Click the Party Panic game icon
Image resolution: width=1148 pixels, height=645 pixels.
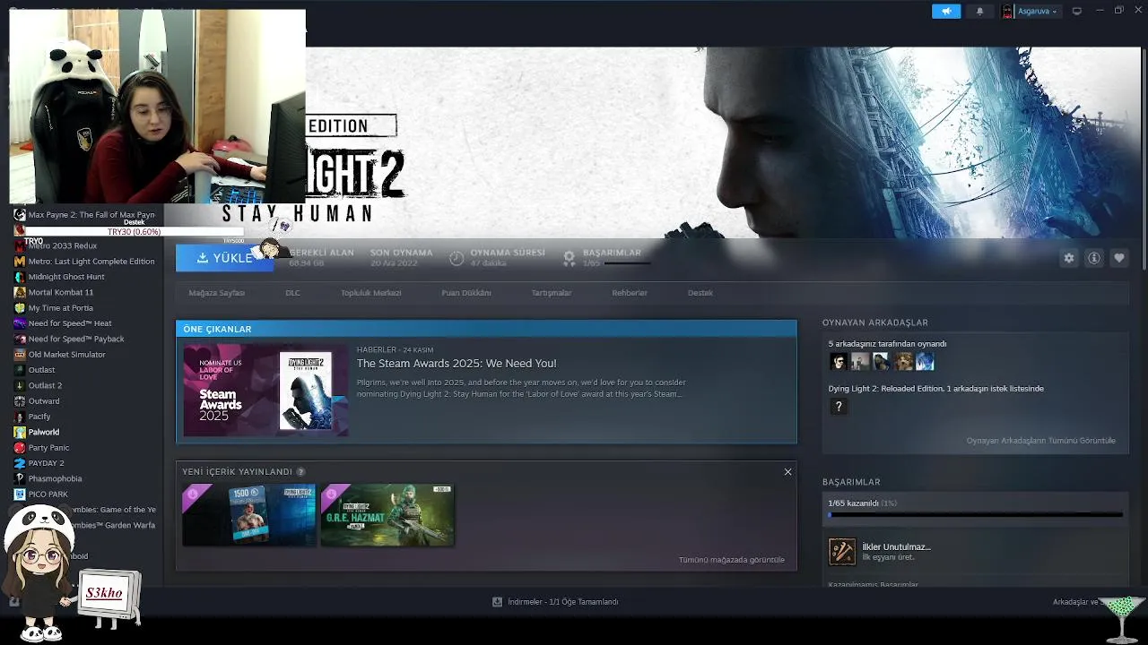20,448
